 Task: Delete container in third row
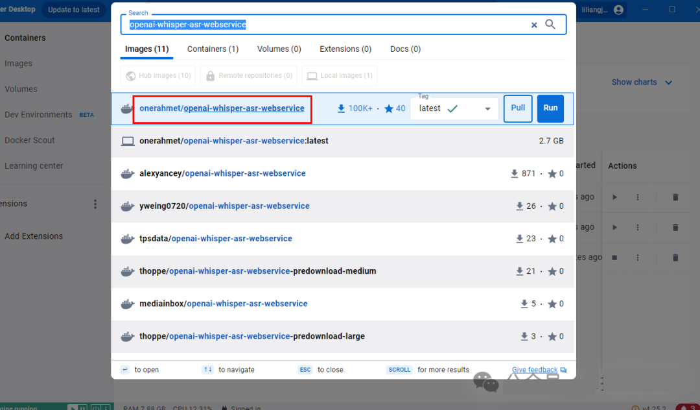[675, 258]
